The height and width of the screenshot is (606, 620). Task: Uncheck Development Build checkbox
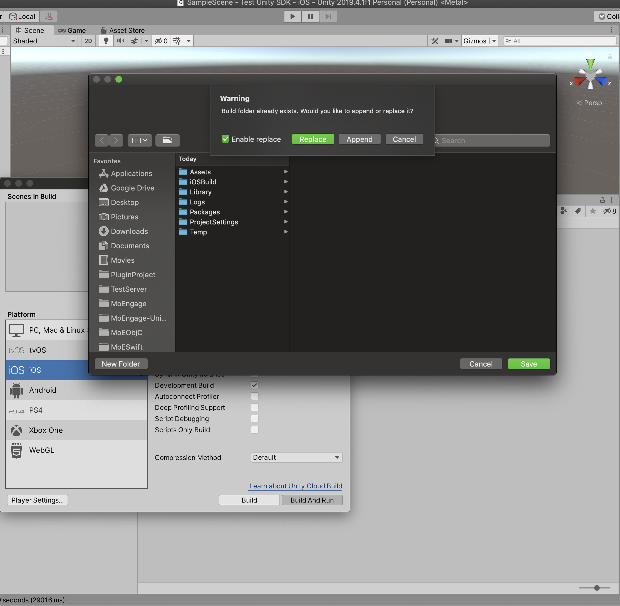click(254, 385)
